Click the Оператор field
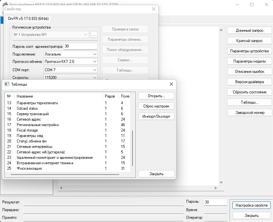The height and width of the screenshot is (222, 273). 215,218
